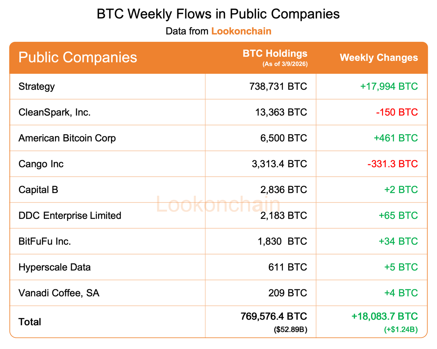Click the BTC Holdings column header

coord(275,54)
